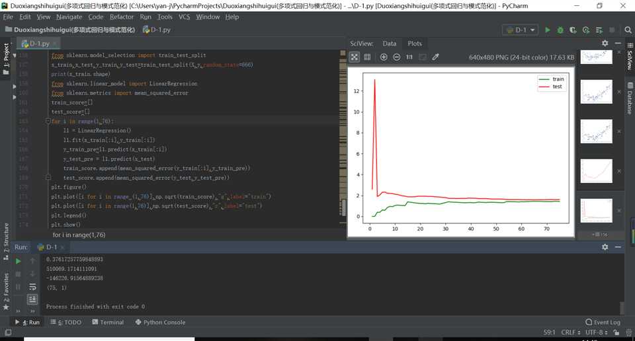Click the up arrow in Run console
Viewport: 635px width, 341px height.
(33, 261)
